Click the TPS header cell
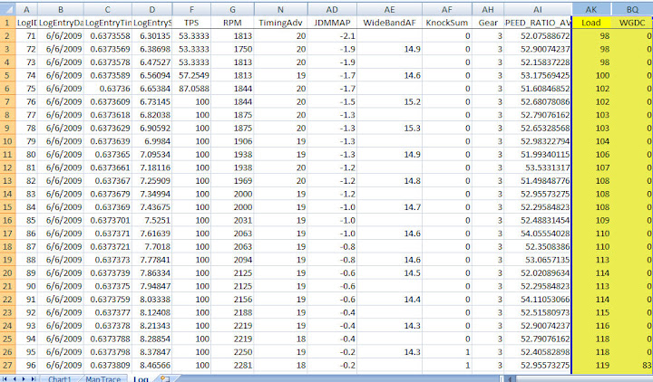 pos(191,23)
